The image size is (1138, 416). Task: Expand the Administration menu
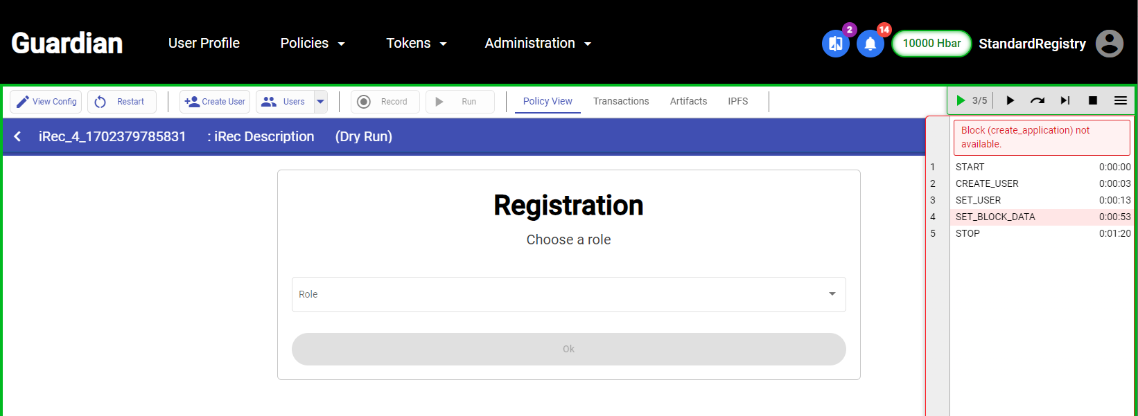click(x=538, y=43)
